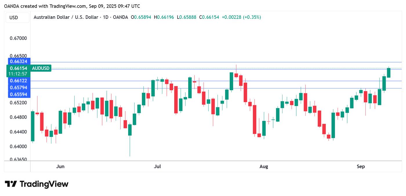The image size is (406, 196).
Task: Click the 0.64000 price scale value
Action: [x=18, y=146]
